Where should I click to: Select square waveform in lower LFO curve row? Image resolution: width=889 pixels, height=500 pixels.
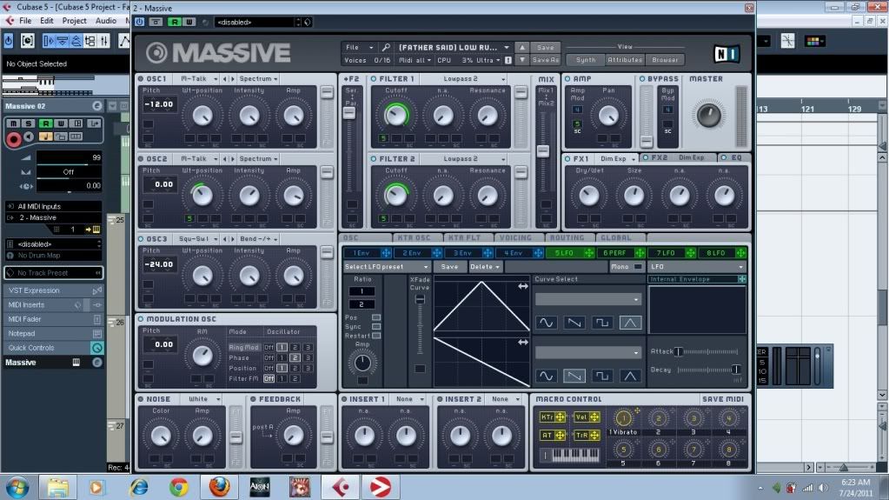pos(602,376)
